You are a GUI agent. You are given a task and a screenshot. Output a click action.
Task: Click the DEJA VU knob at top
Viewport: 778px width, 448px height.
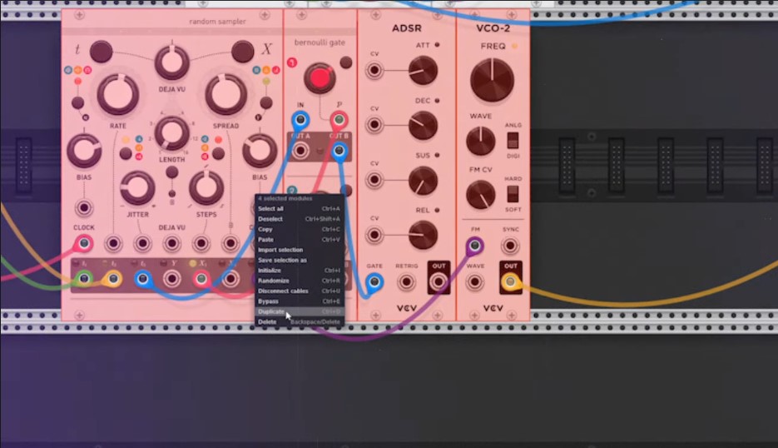click(x=172, y=62)
